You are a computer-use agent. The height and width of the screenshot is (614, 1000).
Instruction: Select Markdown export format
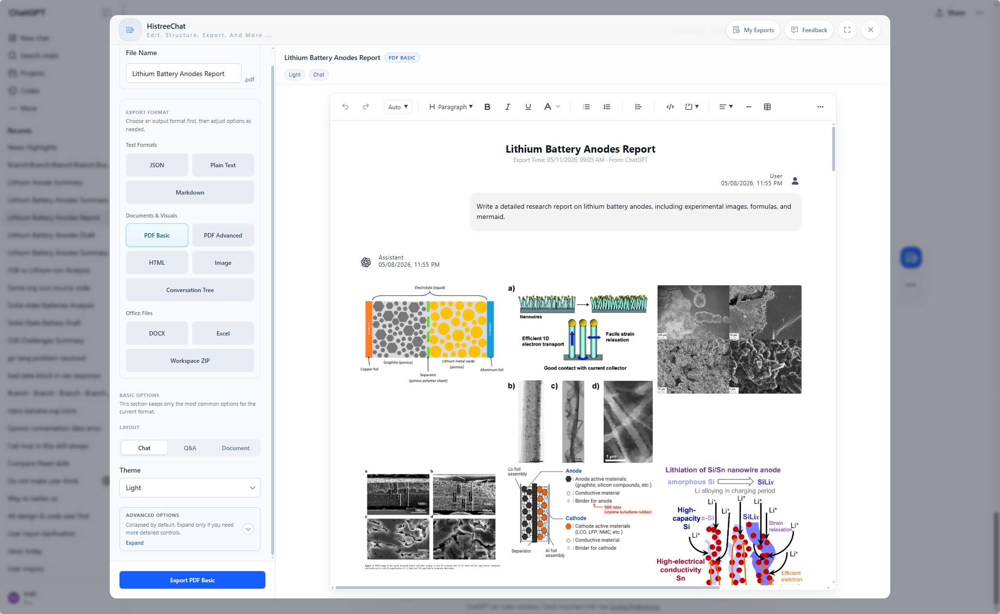190,192
